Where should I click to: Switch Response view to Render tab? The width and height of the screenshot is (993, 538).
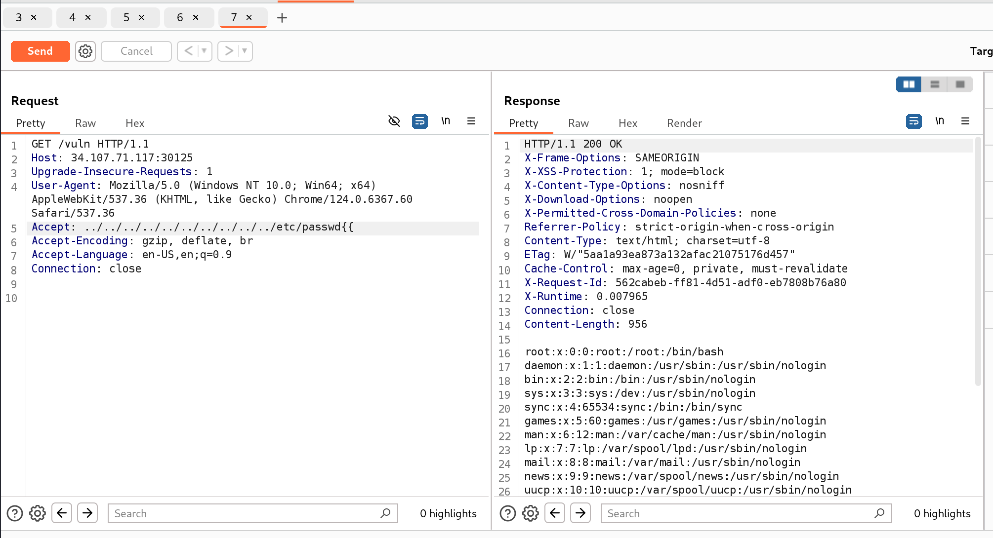point(684,123)
